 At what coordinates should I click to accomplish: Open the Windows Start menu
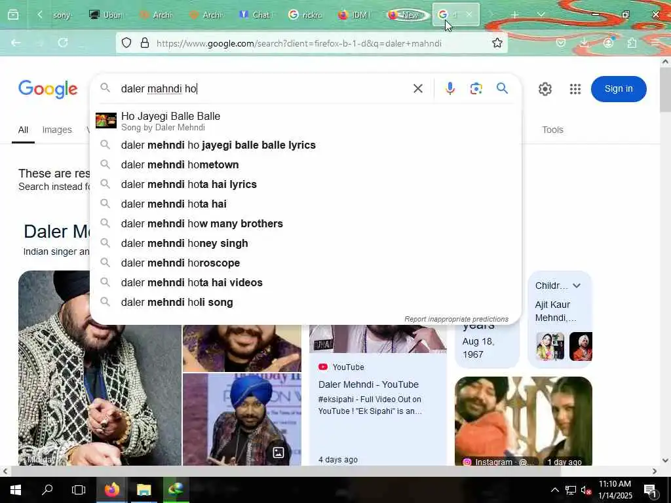tap(16, 490)
